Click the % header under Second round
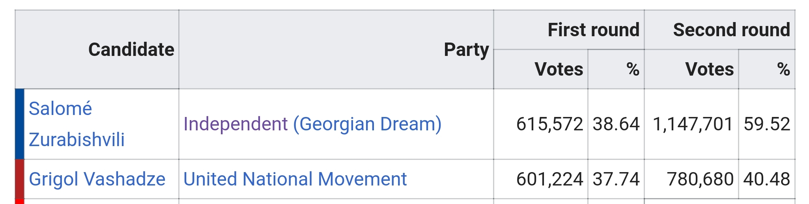 coord(783,69)
